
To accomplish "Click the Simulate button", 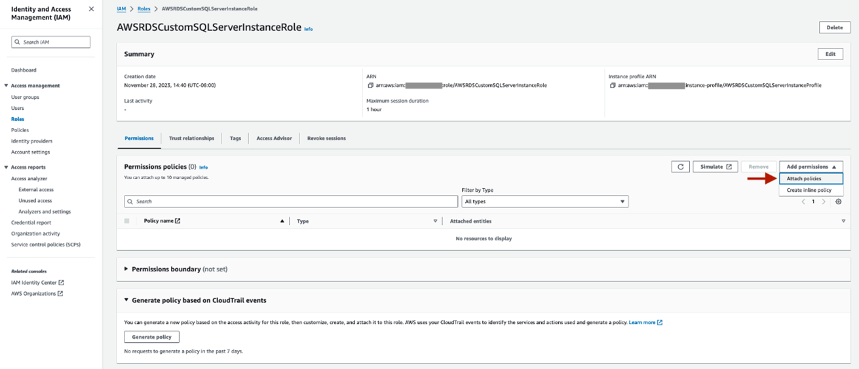I will pos(716,167).
